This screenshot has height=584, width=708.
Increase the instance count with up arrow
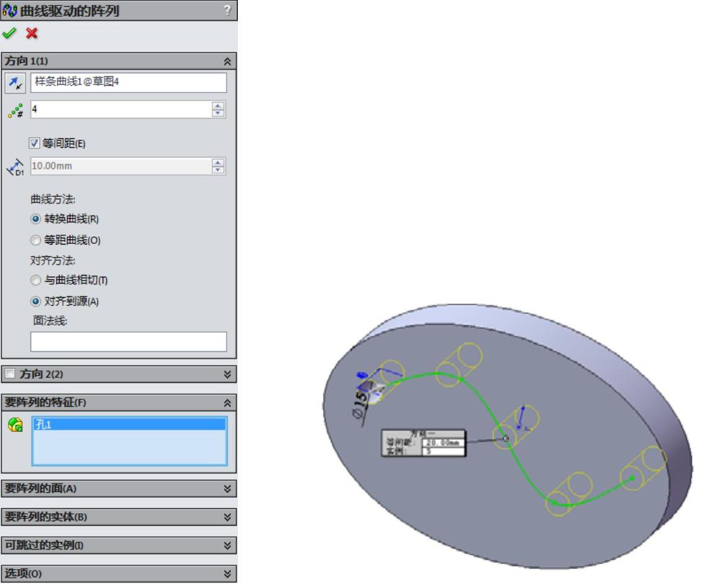(218, 106)
